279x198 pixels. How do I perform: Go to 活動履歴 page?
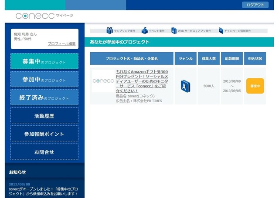(44, 116)
